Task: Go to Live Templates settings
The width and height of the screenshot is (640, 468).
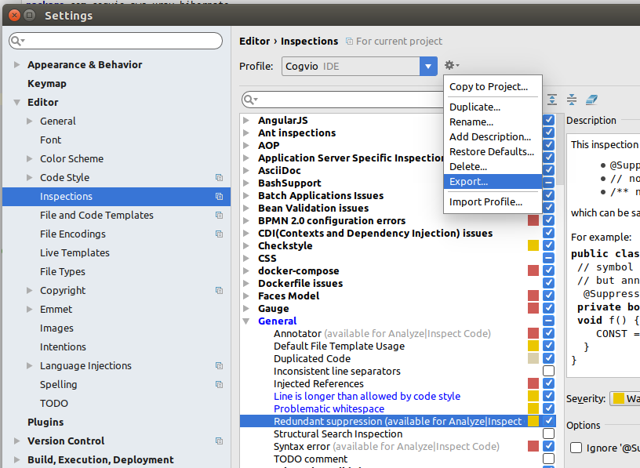Action: (75, 253)
